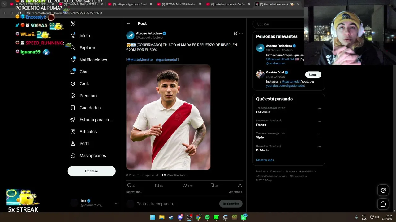Open the Perfil page
396x222 pixels.
point(80,143)
